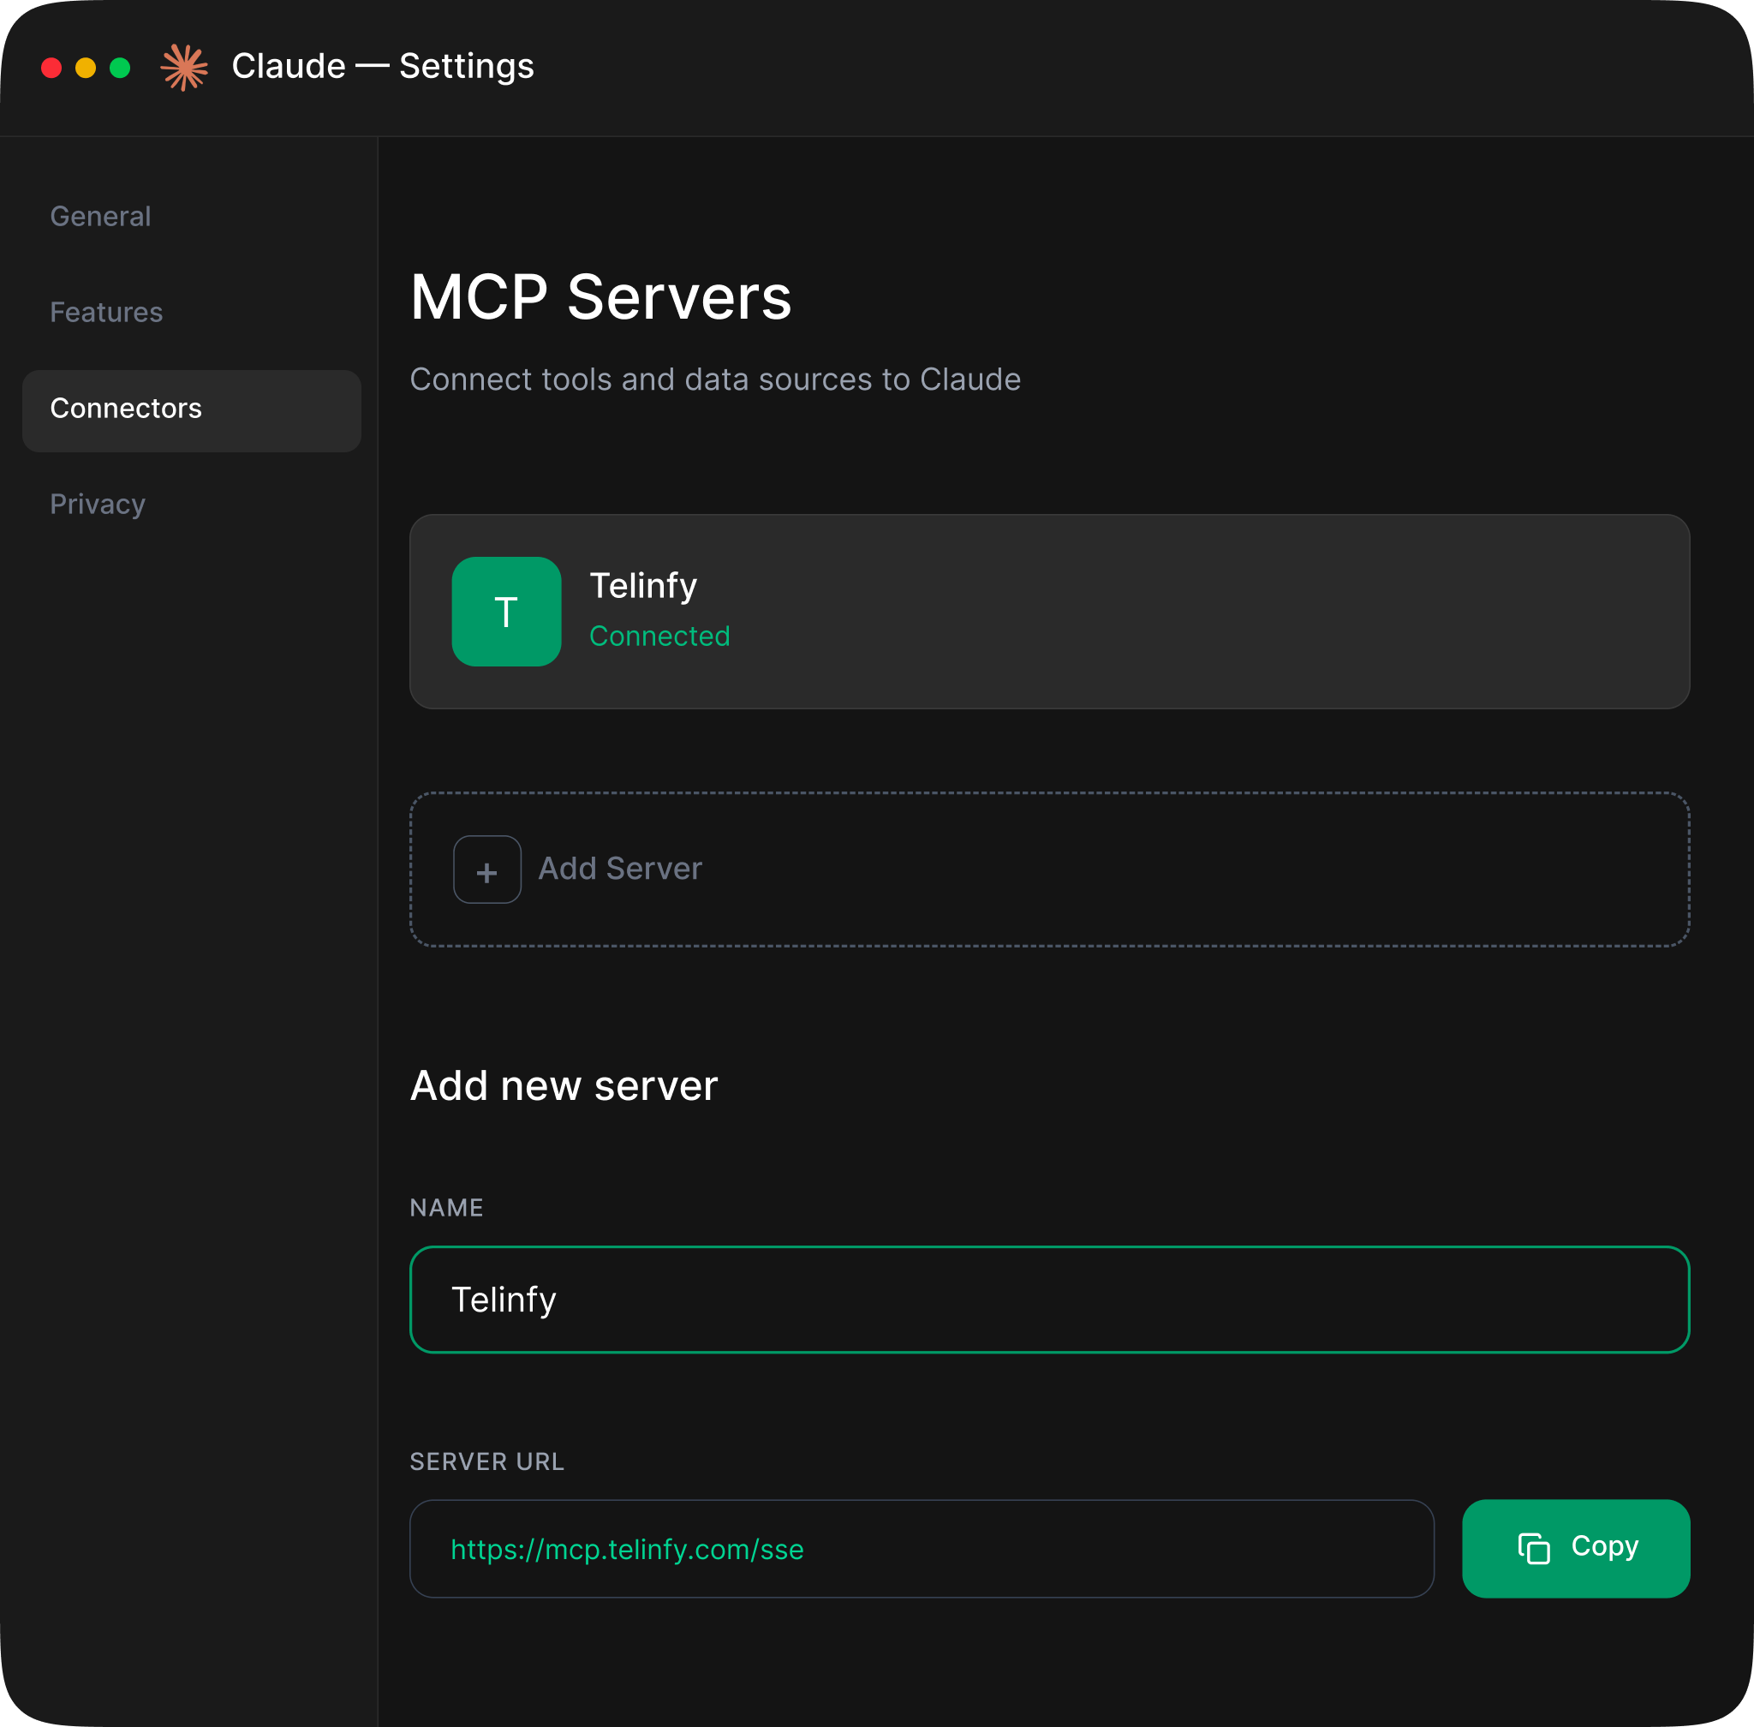Viewport: 1754px width, 1727px height.
Task: Open the Features settings tab
Action: tap(106, 312)
